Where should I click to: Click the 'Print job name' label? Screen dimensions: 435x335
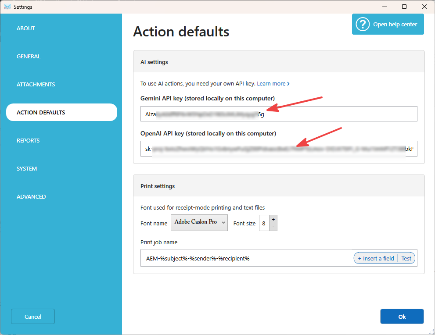[x=159, y=242]
